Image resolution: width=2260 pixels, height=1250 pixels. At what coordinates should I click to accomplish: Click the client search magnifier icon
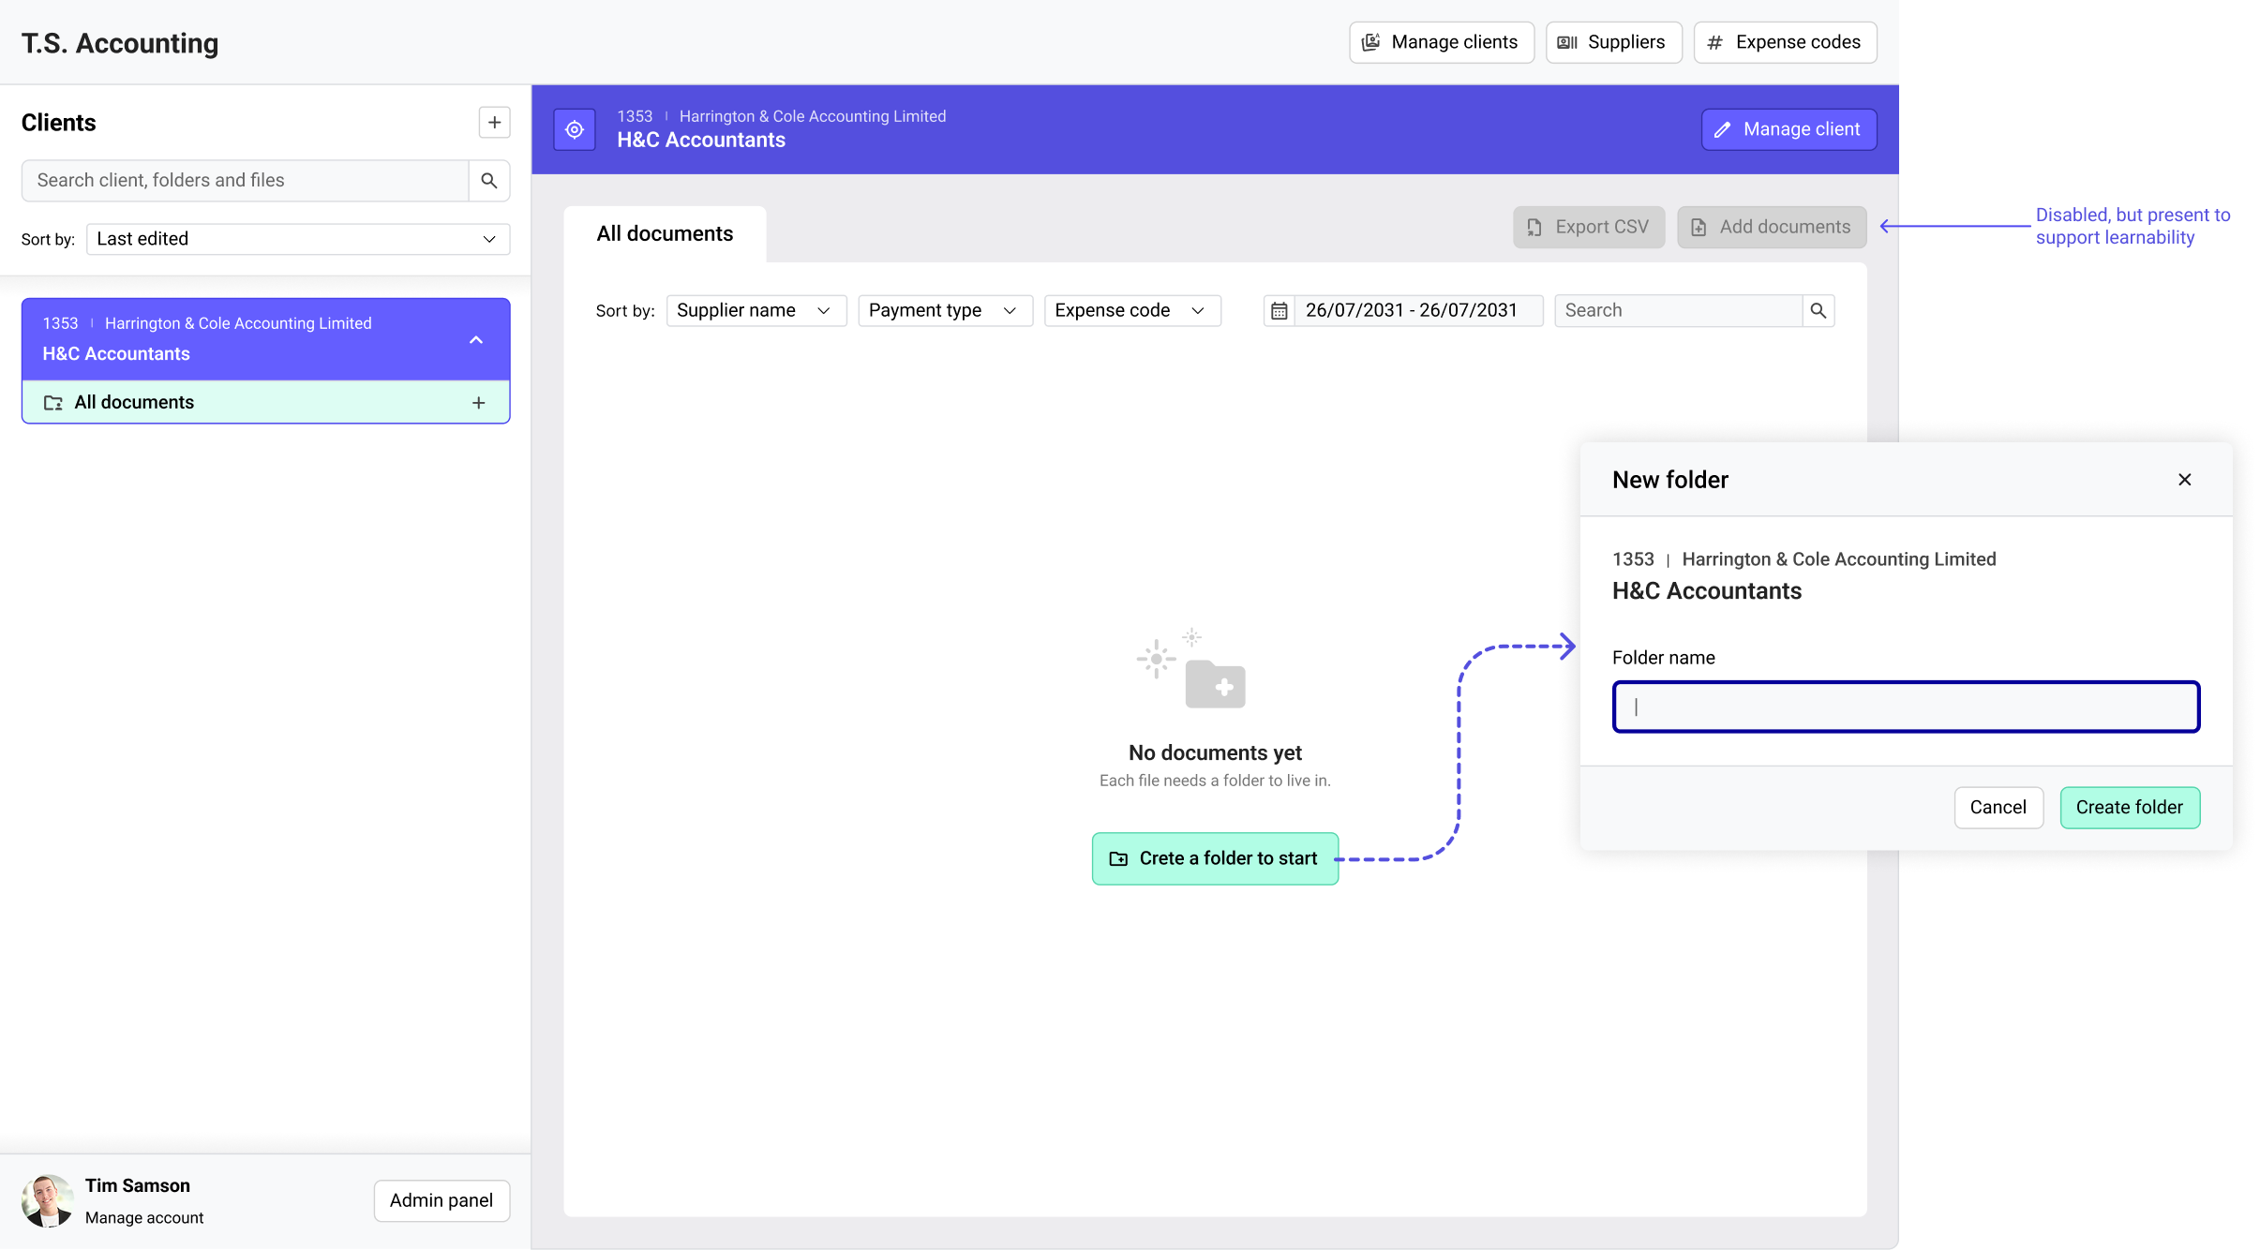coord(488,181)
